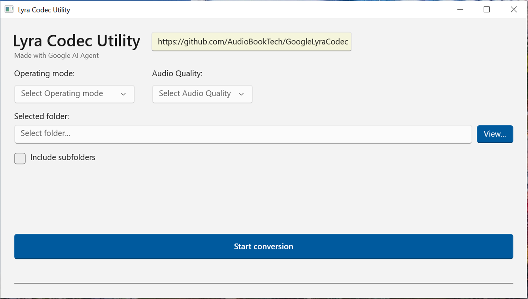
Task: Click the "Operating mode:" label
Action: pyautogui.click(x=44, y=73)
